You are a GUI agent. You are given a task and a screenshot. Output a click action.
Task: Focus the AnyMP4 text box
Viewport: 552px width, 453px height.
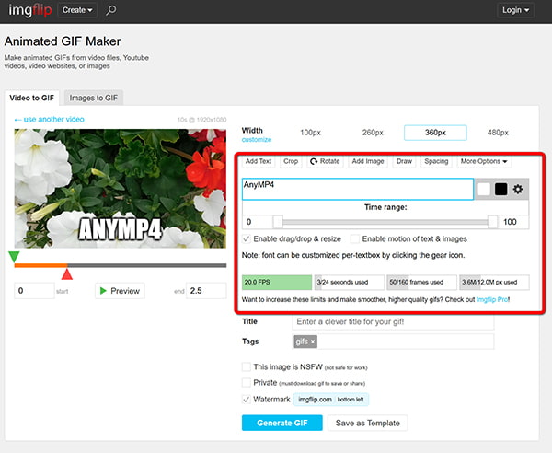coord(358,189)
